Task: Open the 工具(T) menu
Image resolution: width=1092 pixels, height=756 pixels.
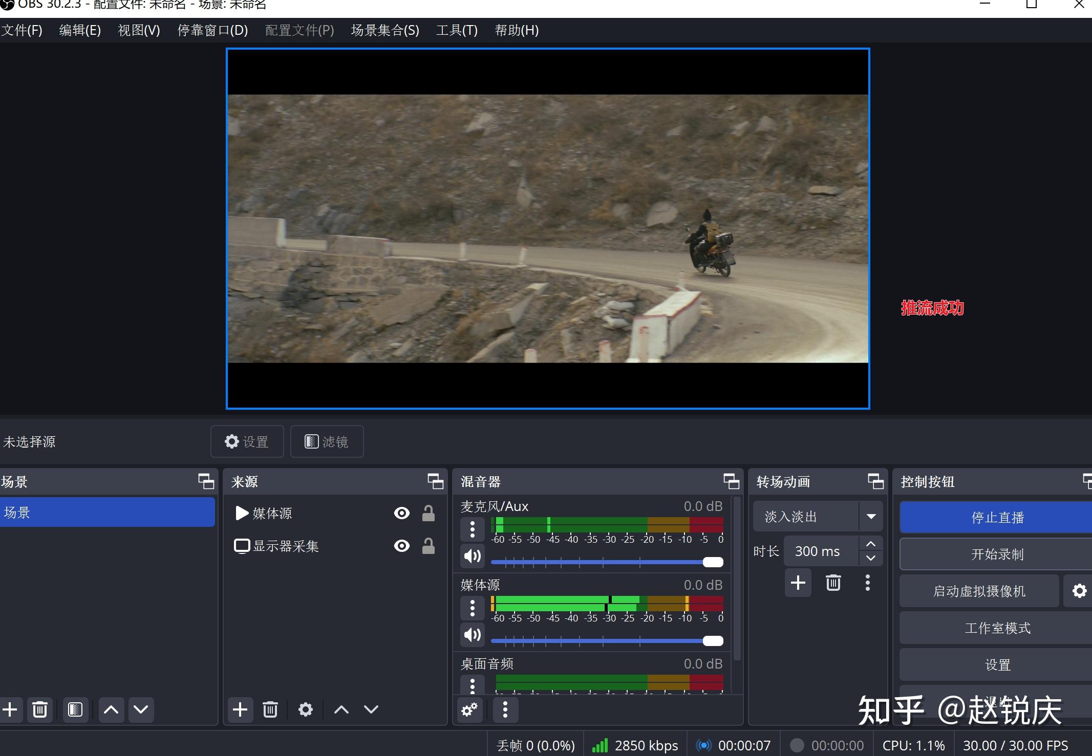Action: (x=456, y=30)
